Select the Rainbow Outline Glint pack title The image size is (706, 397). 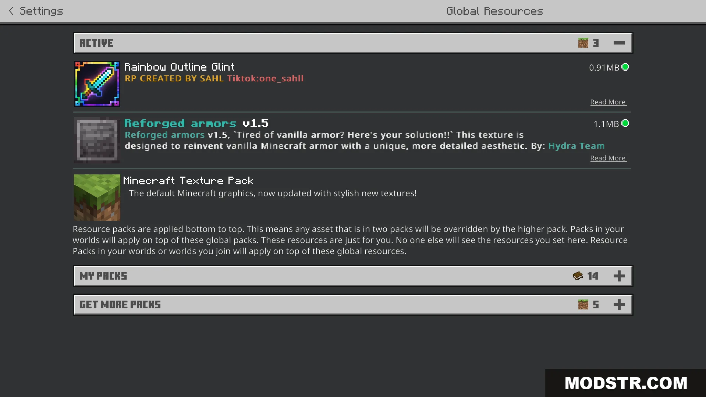click(179, 67)
